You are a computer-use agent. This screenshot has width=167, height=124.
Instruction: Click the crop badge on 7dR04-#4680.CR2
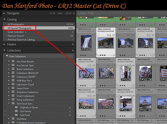[x=148, y=80]
